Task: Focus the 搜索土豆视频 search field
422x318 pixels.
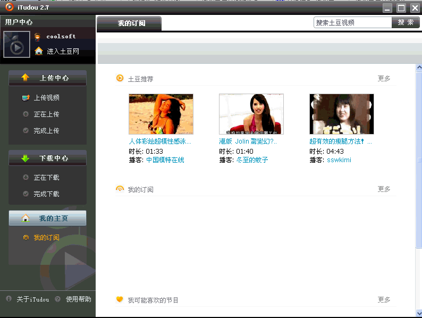Action: click(x=352, y=23)
